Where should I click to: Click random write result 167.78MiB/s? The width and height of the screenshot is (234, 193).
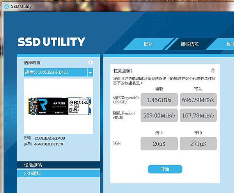(x=198, y=115)
